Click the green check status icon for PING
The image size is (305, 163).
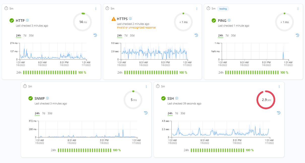point(214,21)
